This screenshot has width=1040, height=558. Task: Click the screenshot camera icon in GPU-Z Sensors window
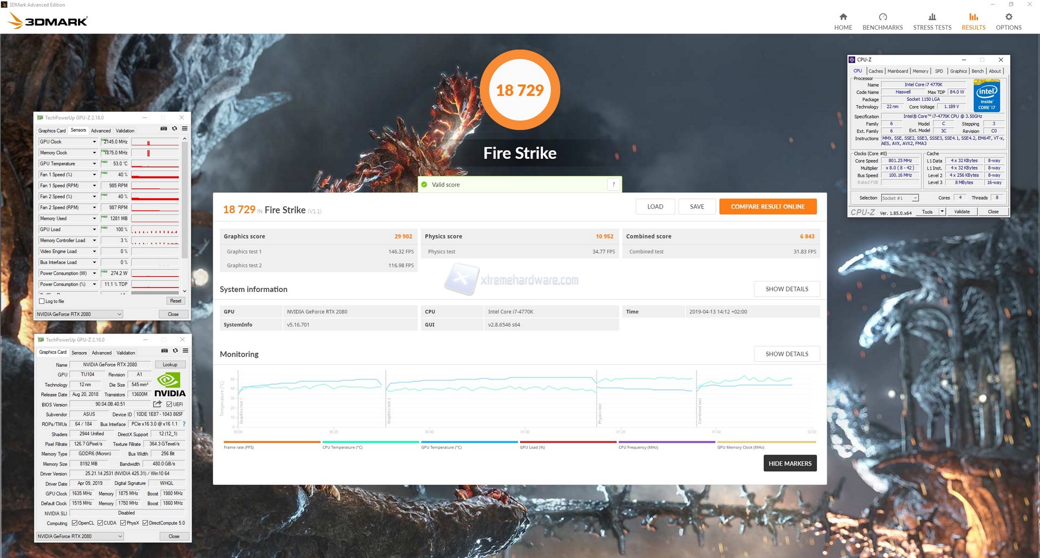164,129
